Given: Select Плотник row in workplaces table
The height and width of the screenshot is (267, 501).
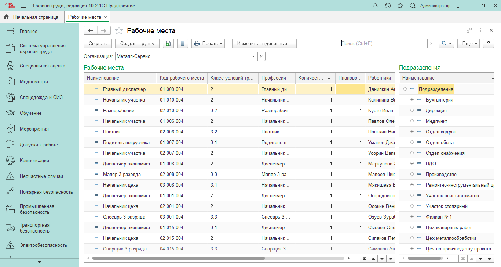Looking at the screenshot, I should (239, 132).
